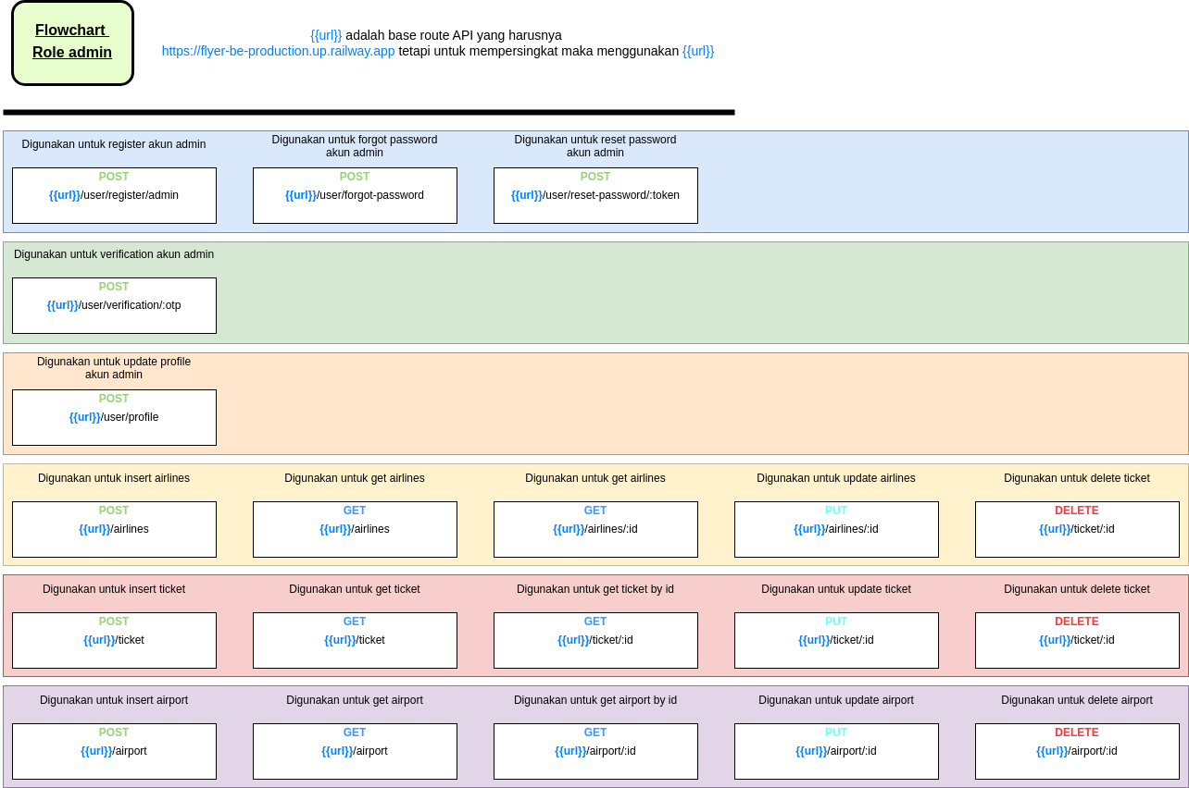This screenshot has height=788, width=1189.
Task: Select the POST /user/register/admin endpoint box
Action: pyautogui.click(x=114, y=195)
